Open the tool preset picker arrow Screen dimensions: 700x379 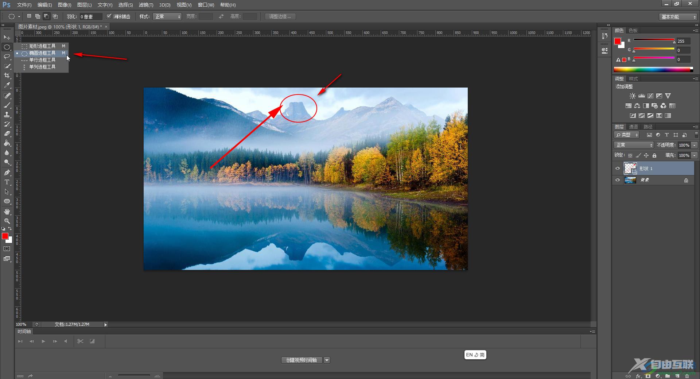coord(19,16)
